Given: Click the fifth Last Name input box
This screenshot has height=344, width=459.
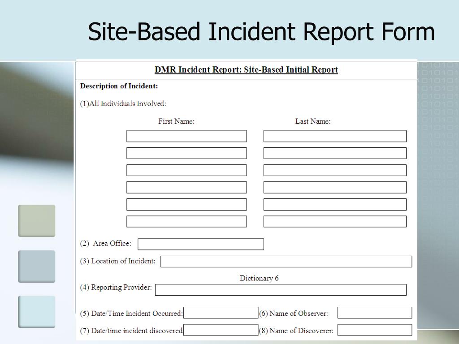Looking at the screenshot, I should coord(335,204).
